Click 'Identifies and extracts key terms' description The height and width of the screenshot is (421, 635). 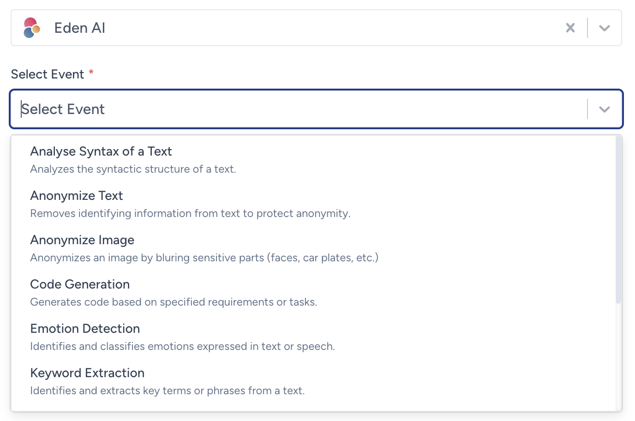pos(168,391)
